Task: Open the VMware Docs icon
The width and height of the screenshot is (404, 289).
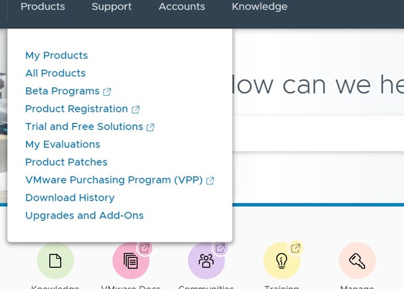Action: (130, 261)
